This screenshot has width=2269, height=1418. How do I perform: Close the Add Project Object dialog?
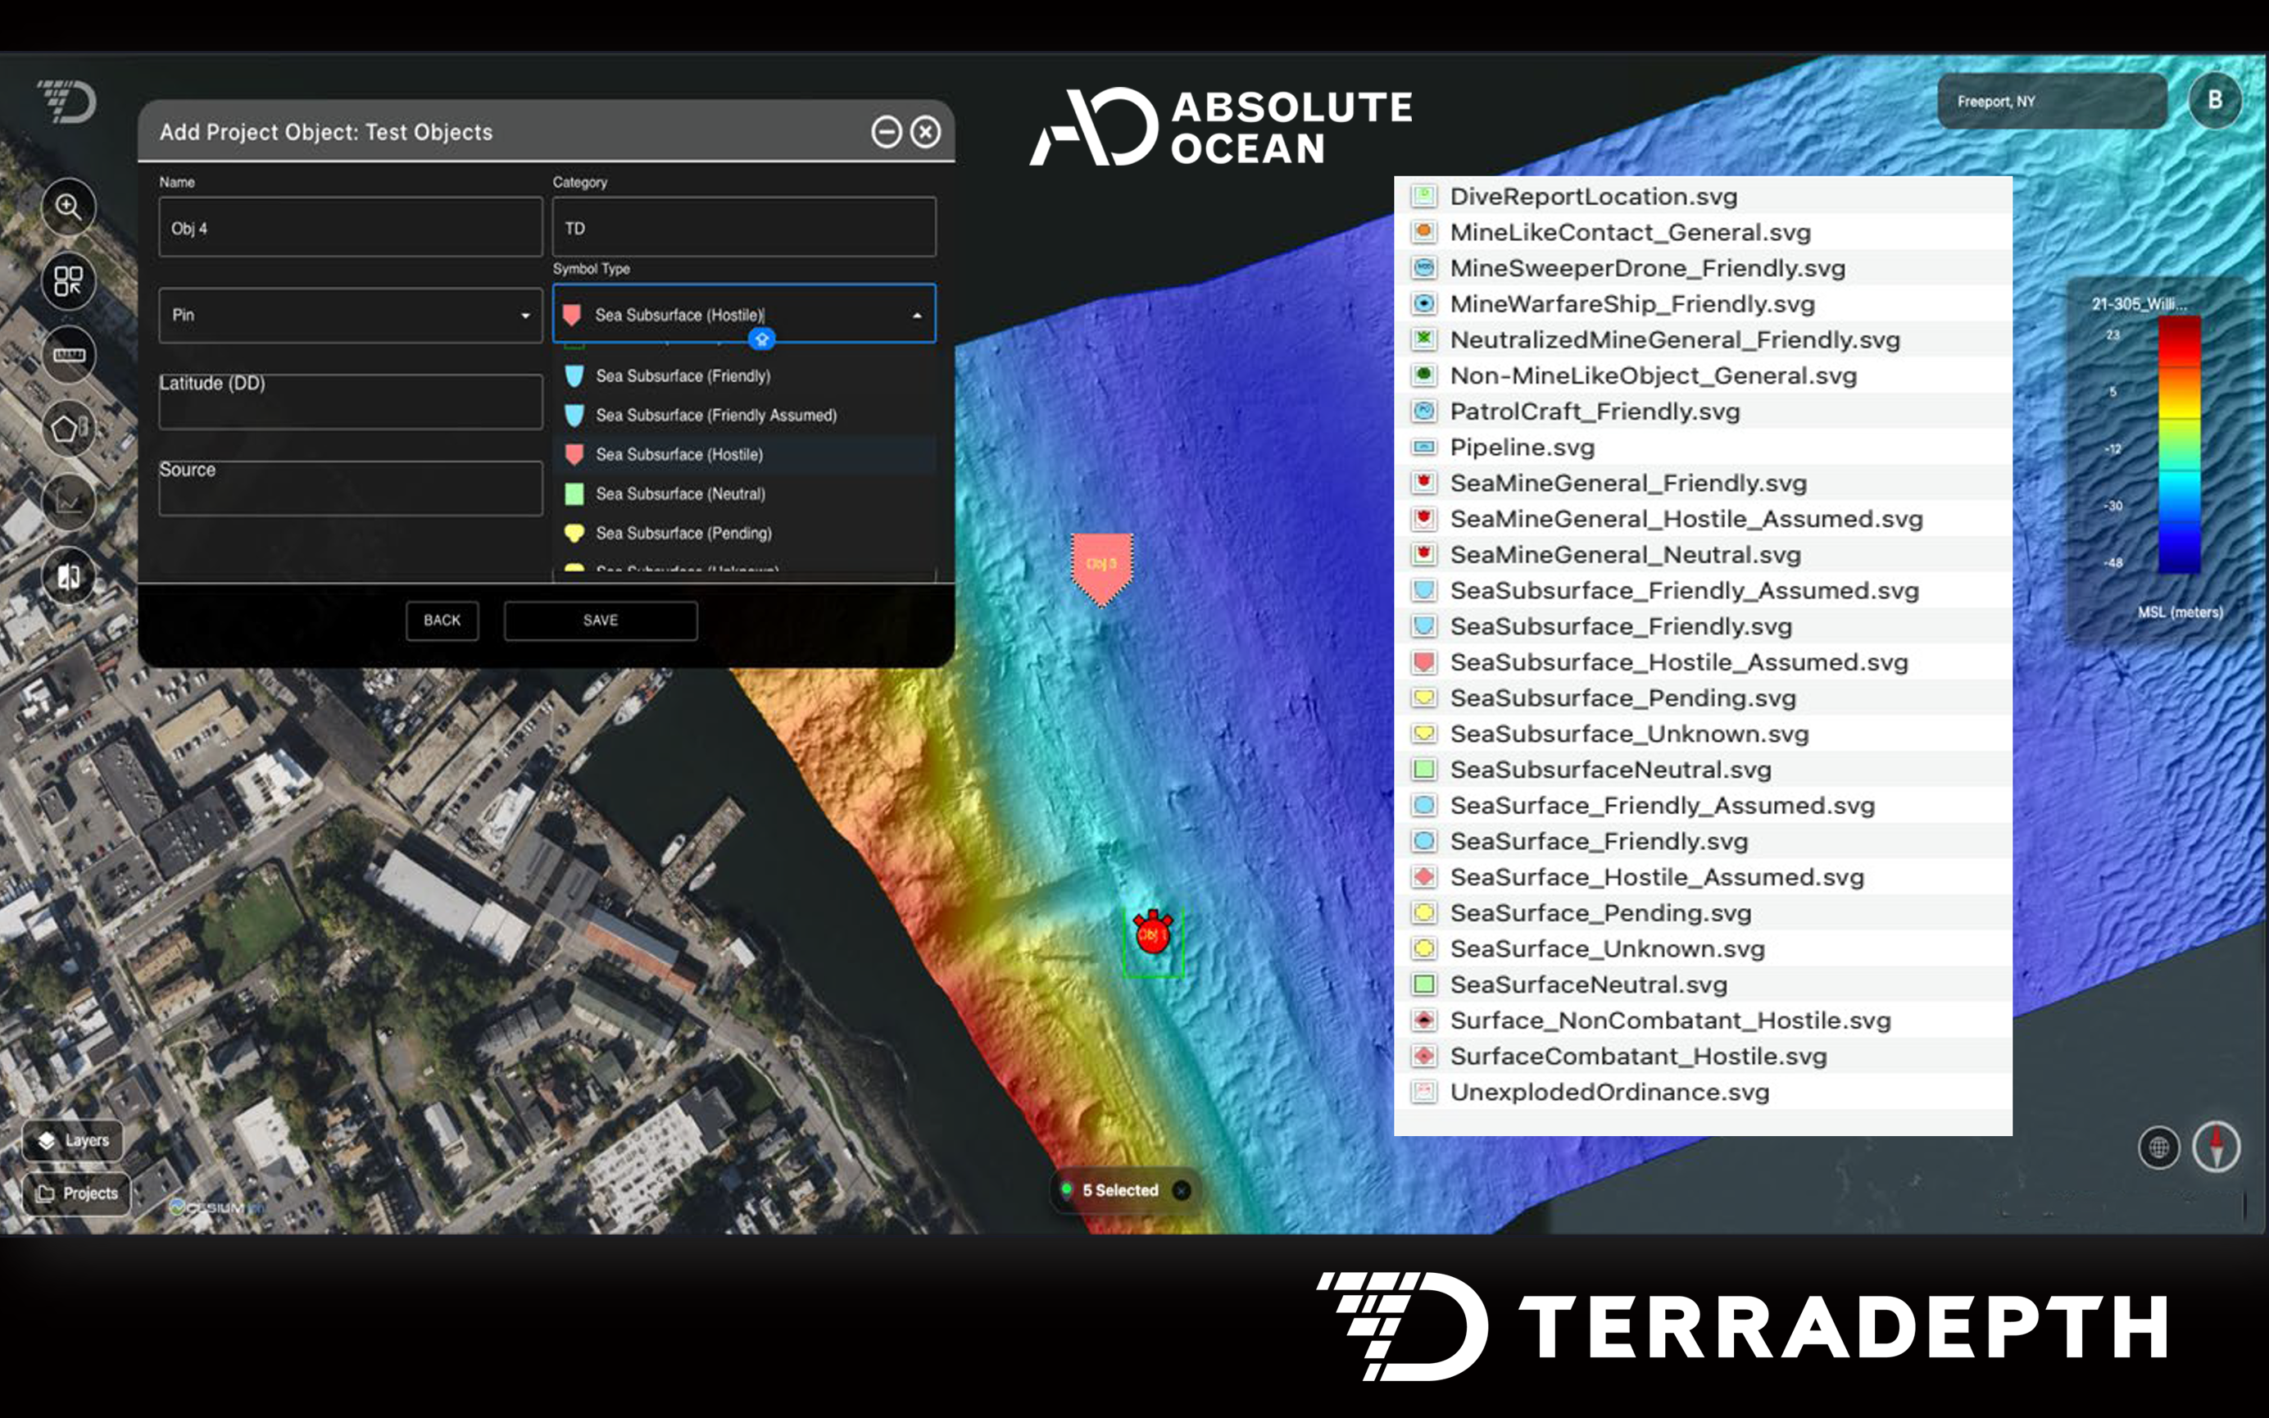[x=925, y=132]
